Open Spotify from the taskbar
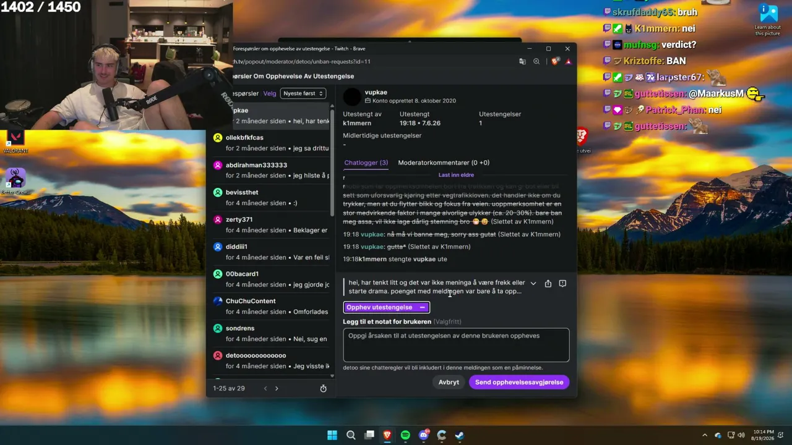Viewport: 792px width, 445px height. tap(405, 435)
